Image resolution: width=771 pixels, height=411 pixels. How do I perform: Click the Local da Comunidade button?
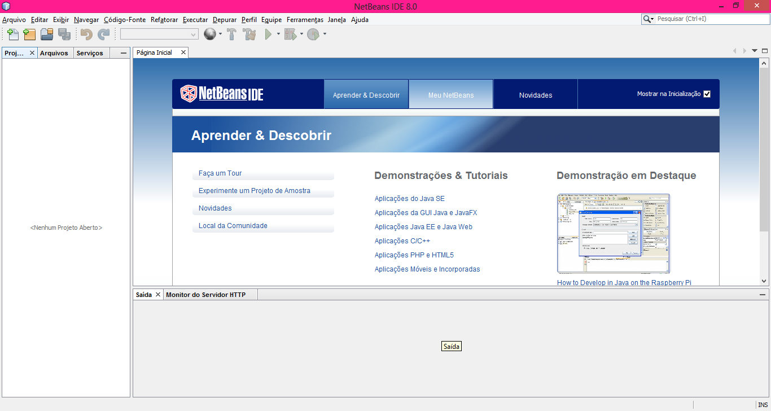point(263,226)
